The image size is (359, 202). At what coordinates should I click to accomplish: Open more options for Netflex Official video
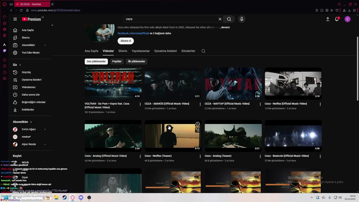[320, 104]
